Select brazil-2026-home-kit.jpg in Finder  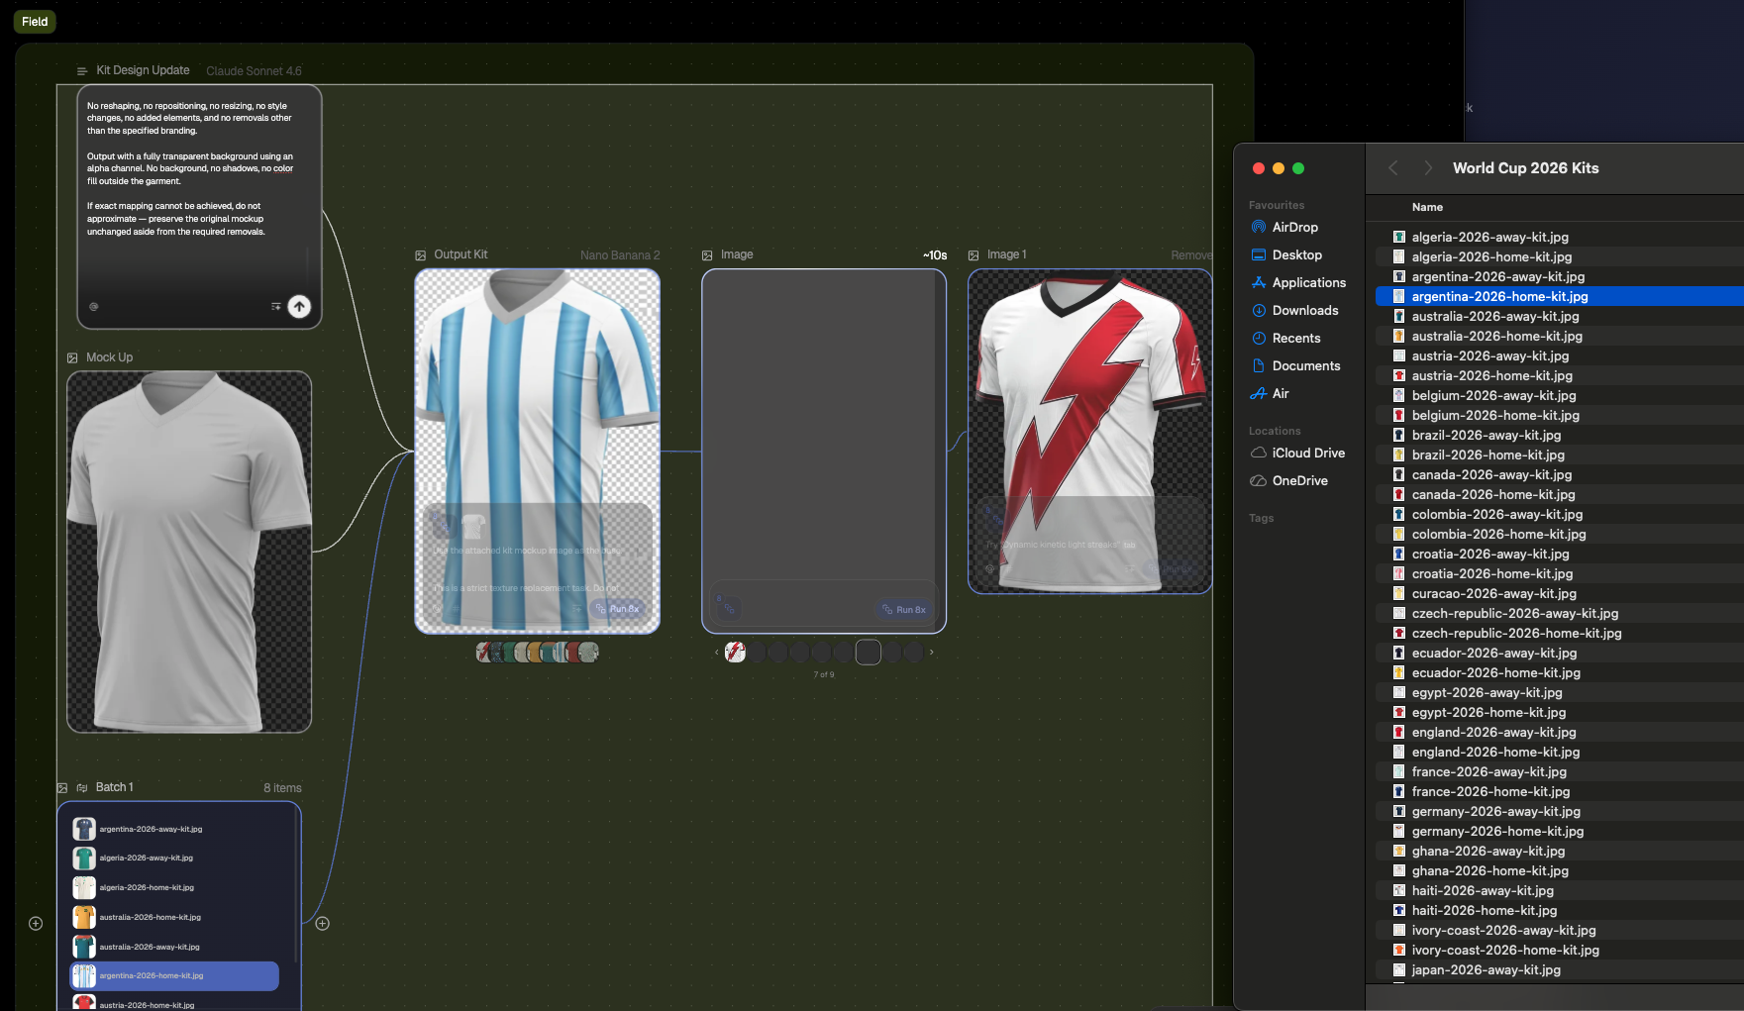[x=1560, y=455]
